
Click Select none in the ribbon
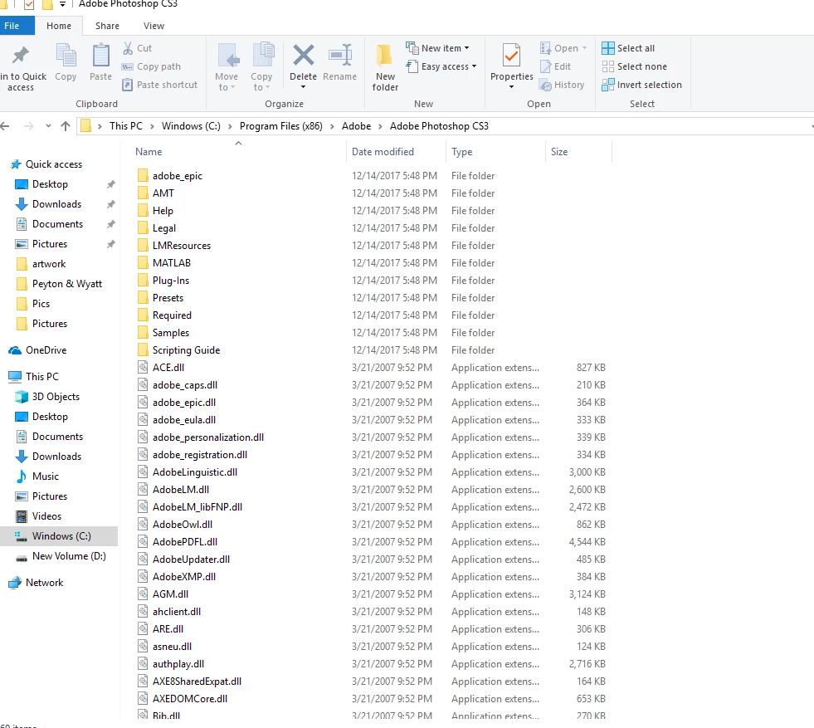(635, 66)
